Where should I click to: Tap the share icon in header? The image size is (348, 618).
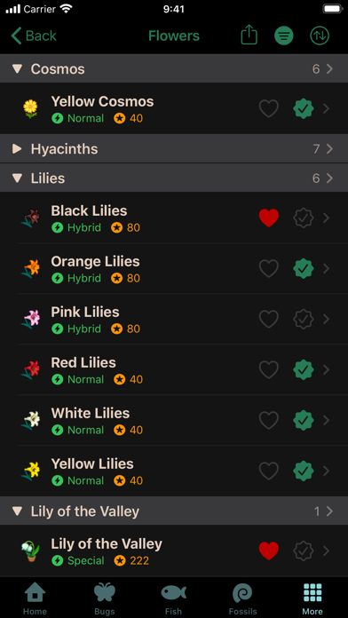click(249, 36)
